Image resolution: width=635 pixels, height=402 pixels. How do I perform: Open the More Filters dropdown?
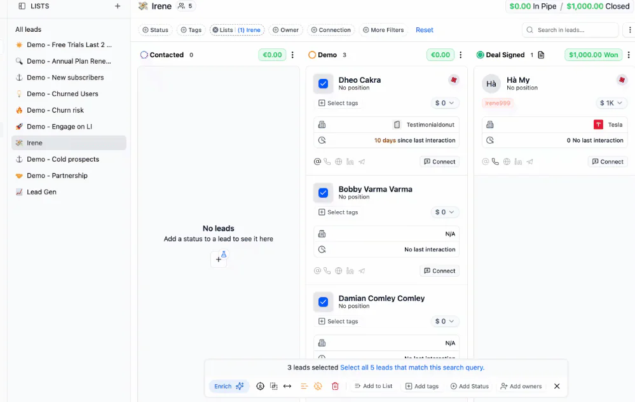tap(383, 30)
